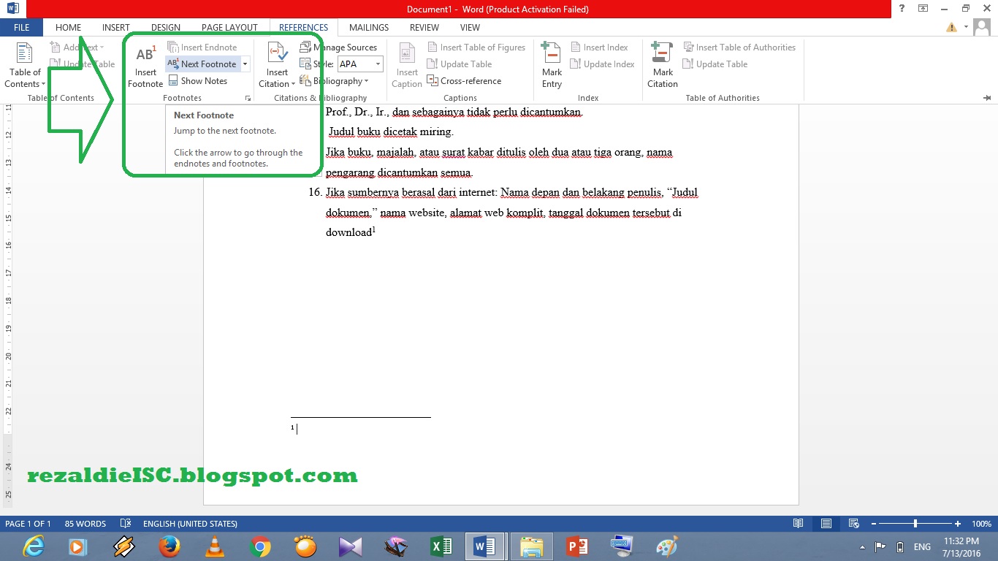Image resolution: width=998 pixels, height=561 pixels.
Task: Switch to the REVIEW tab
Action: (x=424, y=28)
